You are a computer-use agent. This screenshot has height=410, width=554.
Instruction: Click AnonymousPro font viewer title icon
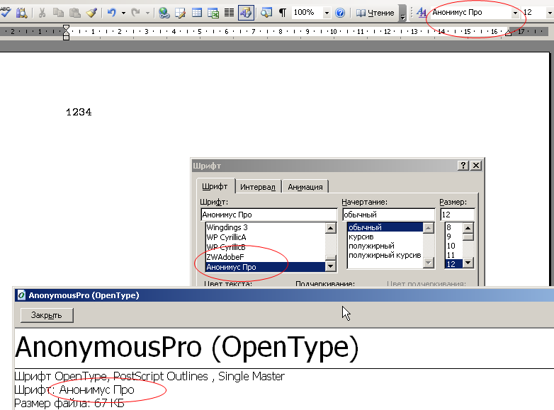click(x=21, y=295)
